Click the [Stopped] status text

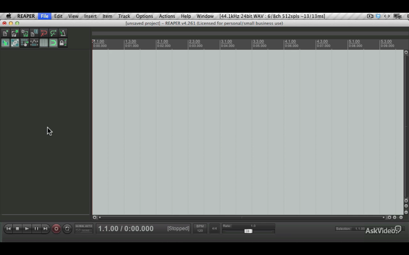click(178, 229)
